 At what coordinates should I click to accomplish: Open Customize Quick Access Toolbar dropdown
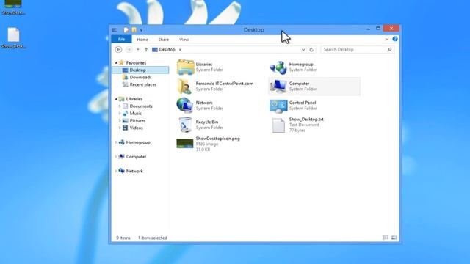pyautogui.click(x=141, y=30)
